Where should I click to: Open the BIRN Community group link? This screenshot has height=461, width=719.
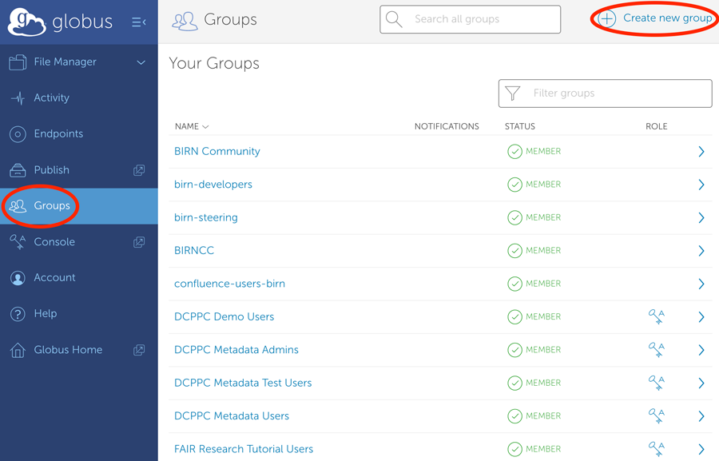[216, 151]
